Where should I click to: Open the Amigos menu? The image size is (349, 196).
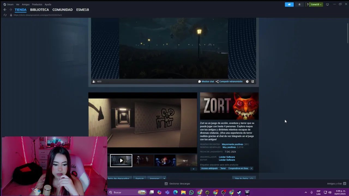coord(26,4)
